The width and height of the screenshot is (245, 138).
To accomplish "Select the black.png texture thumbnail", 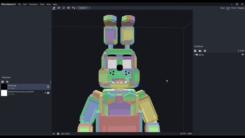I will pyautogui.click(x=4, y=87).
